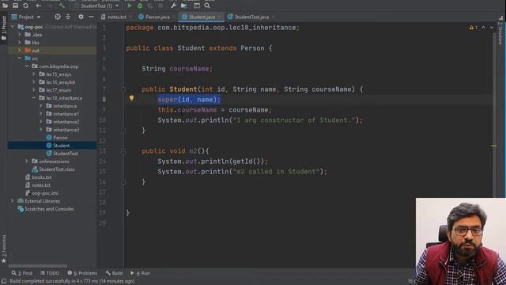
Task: Open the Build tool window
Action: coord(114,273)
